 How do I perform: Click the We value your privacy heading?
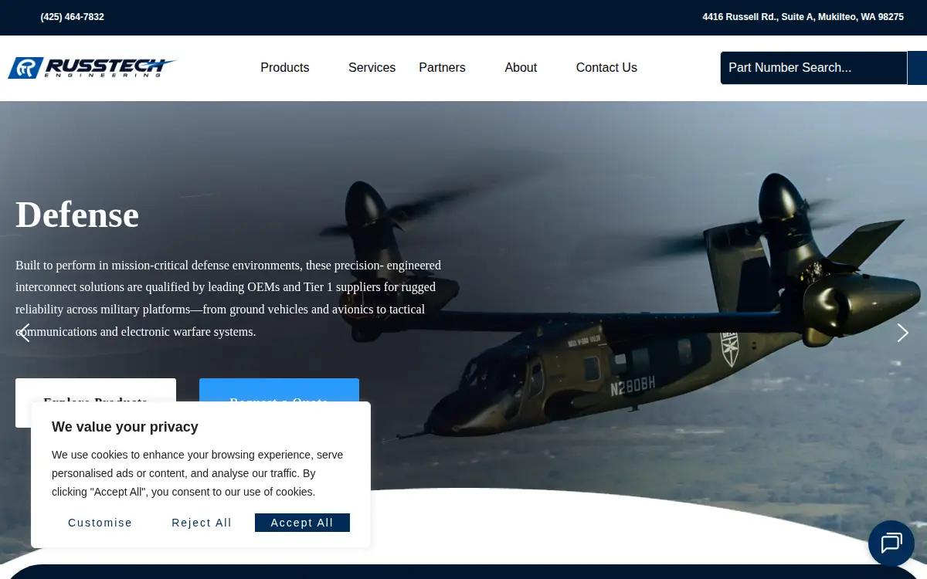(x=125, y=427)
